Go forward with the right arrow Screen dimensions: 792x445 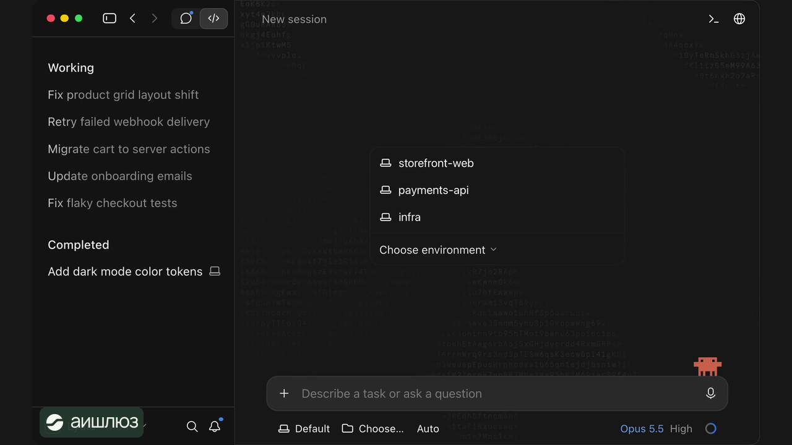tap(155, 19)
